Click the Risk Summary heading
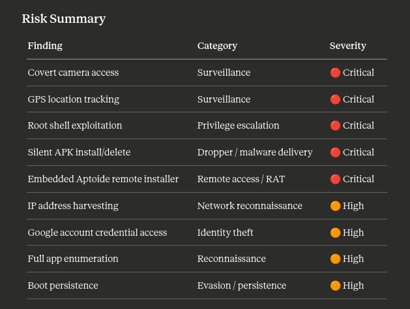 click(64, 19)
